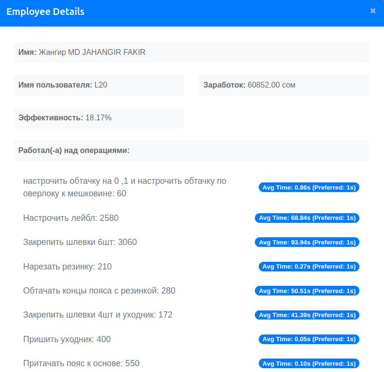Click efficiency value 18.17%
This screenshot has width=384, height=372.
point(98,117)
